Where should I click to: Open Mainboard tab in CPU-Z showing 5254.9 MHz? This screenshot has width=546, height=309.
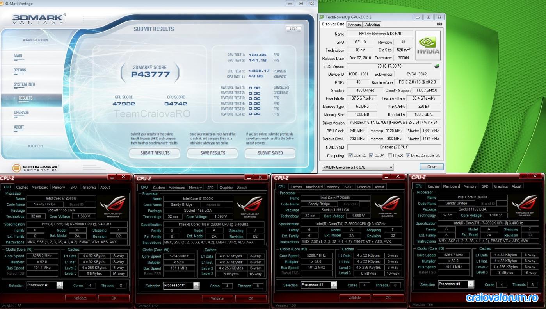(x=177, y=188)
